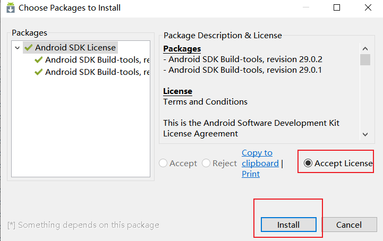Collapse the Android SDK License tree node

click(17, 48)
